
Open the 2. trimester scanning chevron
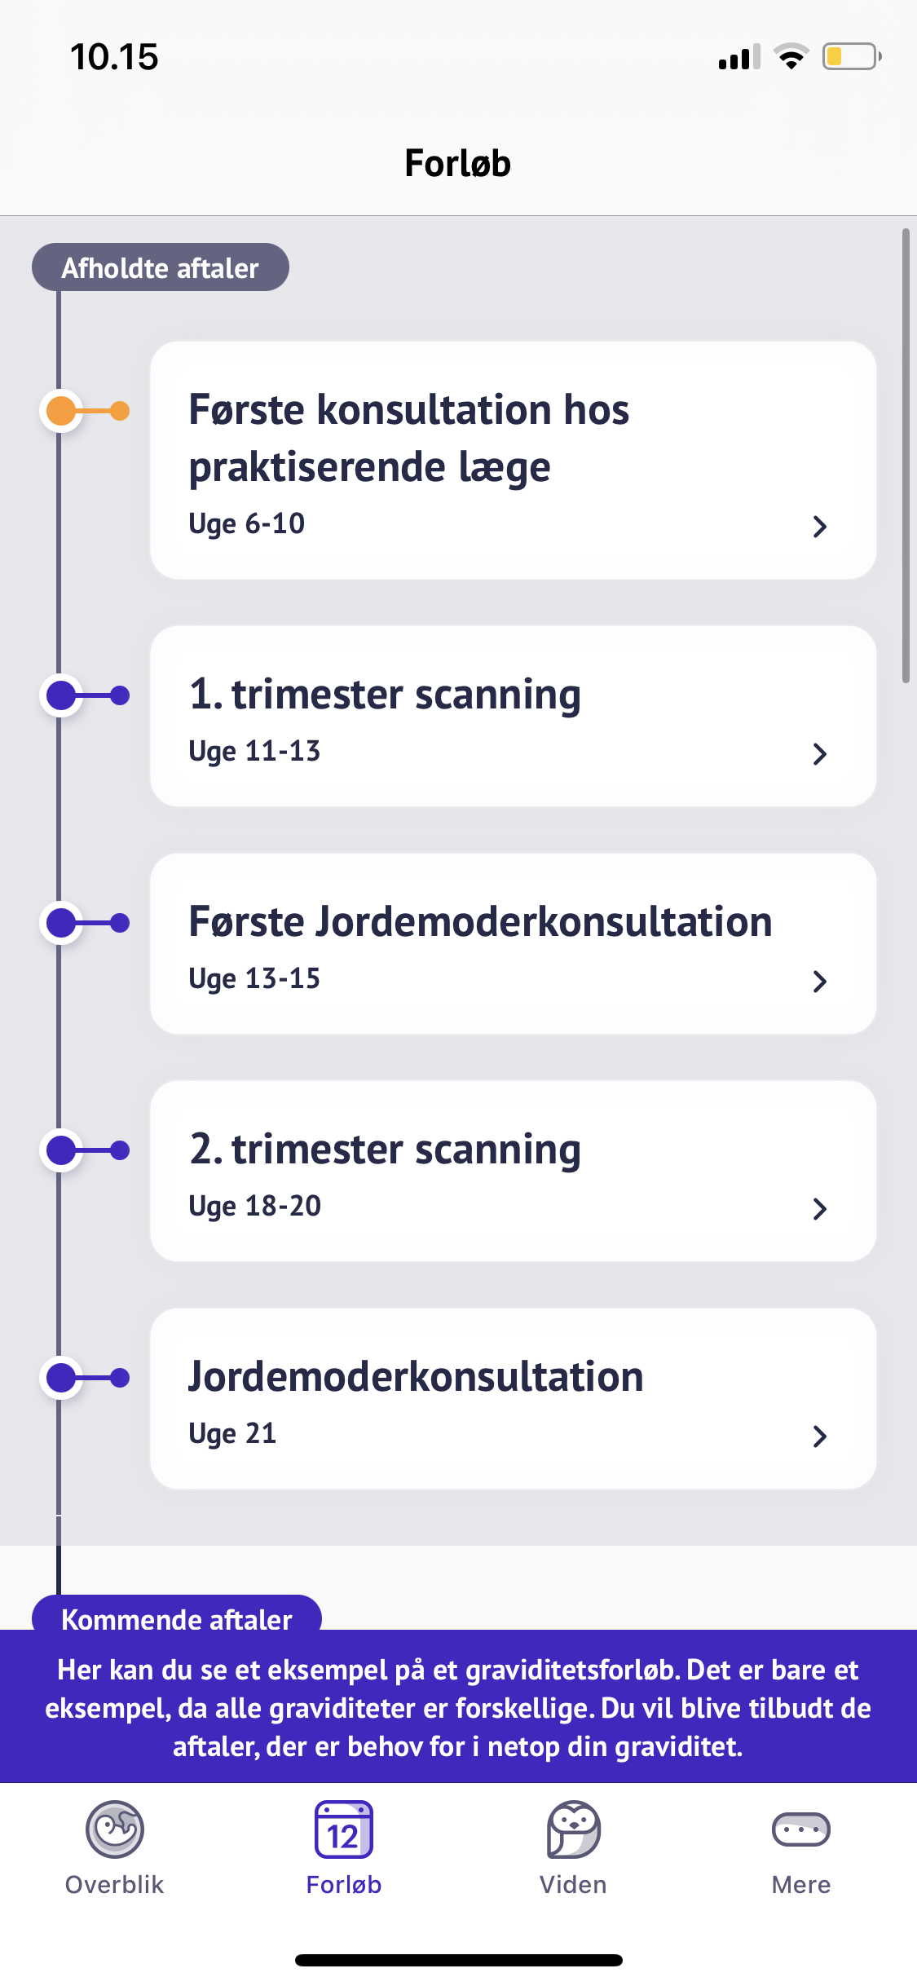pyautogui.click(x=820, y=1209)
